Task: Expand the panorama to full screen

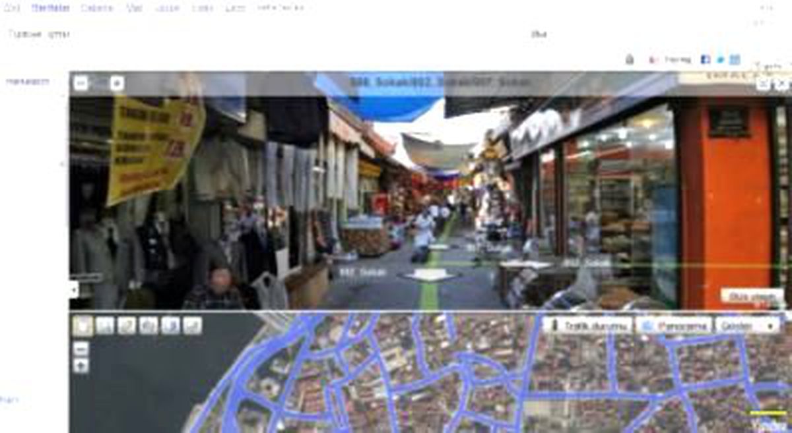Action: click(x=763, y=84)
